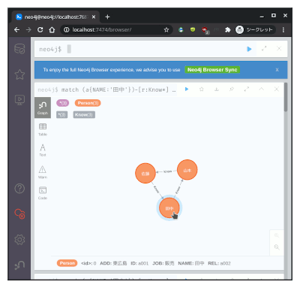Close the neo4j@neo4j browser tab
Screen dimensions: 300x288
(x=94, y=17)
